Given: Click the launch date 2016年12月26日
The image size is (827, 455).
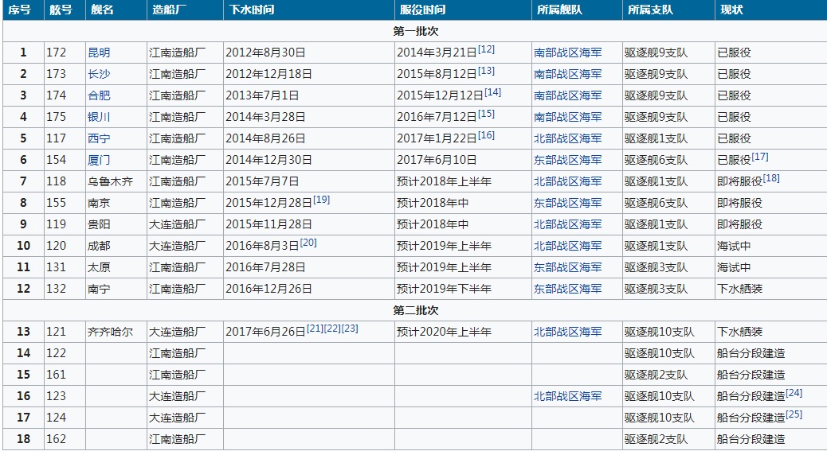Looking at the screenshot, I should [268, 289].
